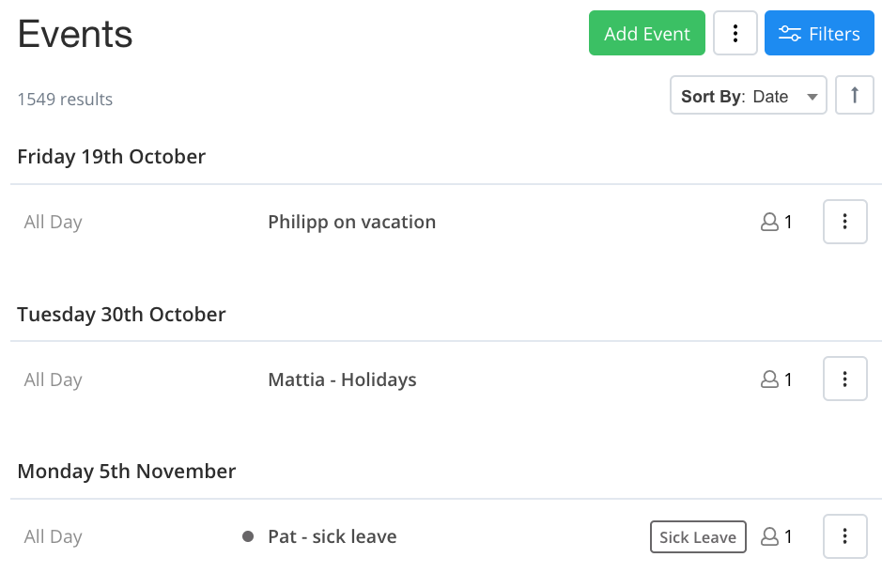Expand the Sort By Date dropdown

click(x=748, y=96)
